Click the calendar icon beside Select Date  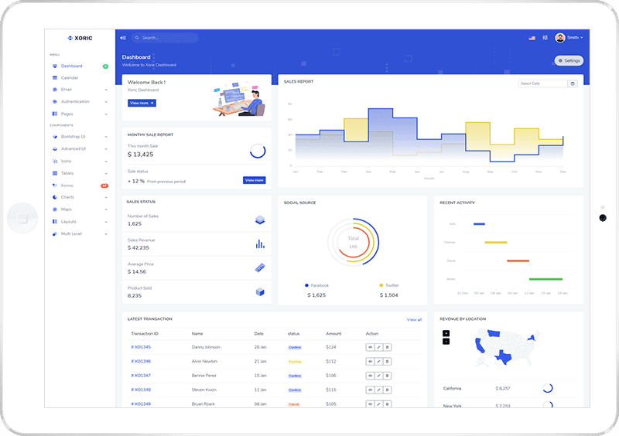click(x=573, y=83)
